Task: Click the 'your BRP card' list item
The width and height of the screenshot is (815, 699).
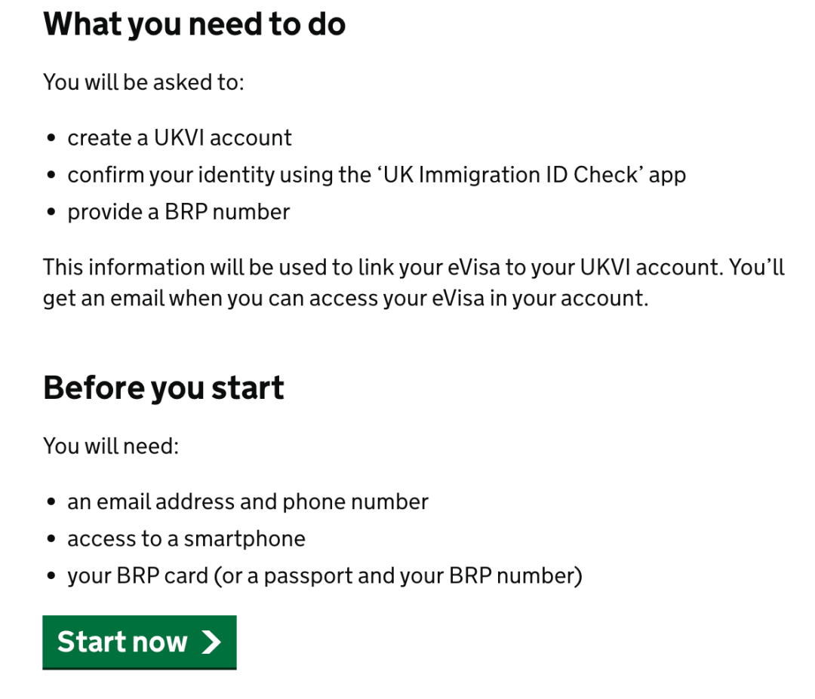Action: [324, 576]
